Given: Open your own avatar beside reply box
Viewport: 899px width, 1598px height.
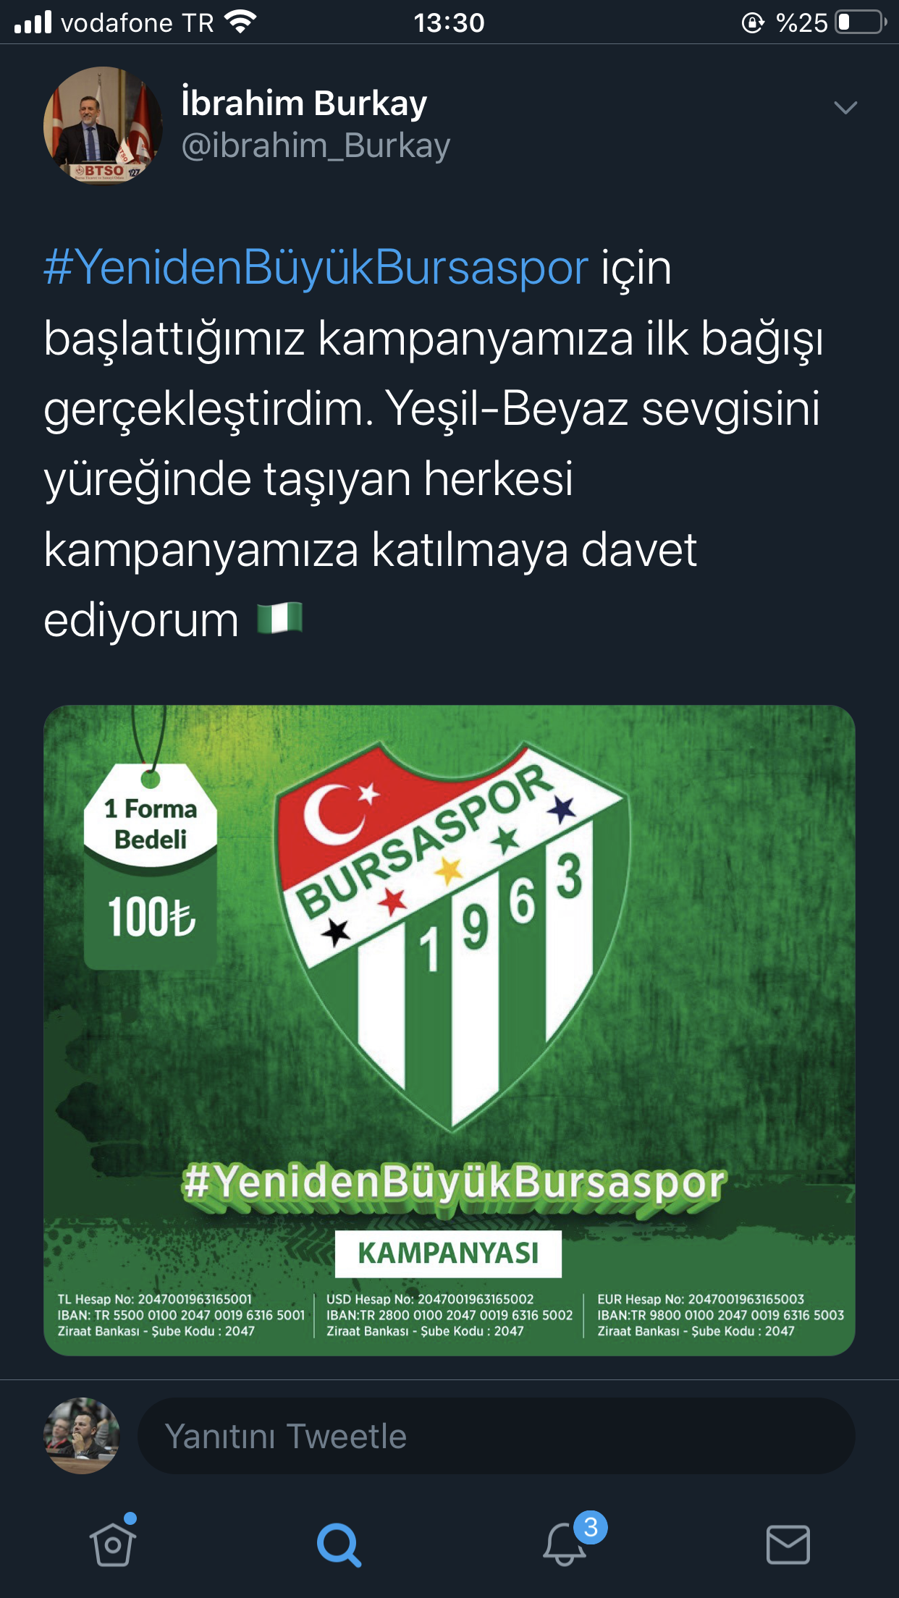Looking at the screenshot, I should coord(82,1436).
